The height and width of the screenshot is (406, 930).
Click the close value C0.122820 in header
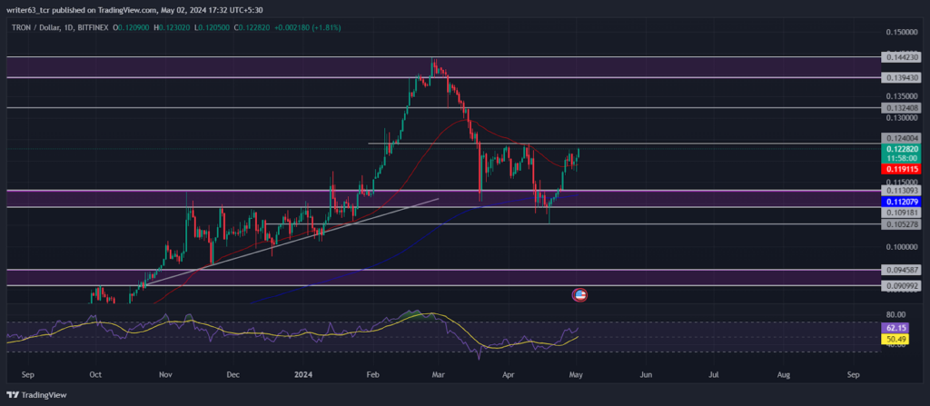pos(252,27)
